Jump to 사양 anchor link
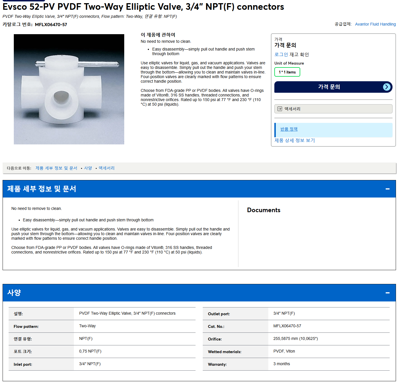This screenshot has height=387, width=398. [88, 168]
